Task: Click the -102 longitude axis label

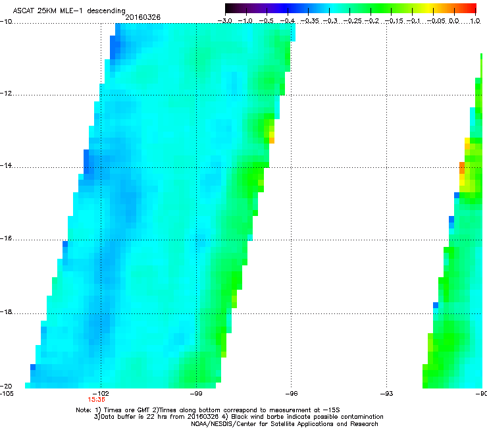Action: [101, 394]
